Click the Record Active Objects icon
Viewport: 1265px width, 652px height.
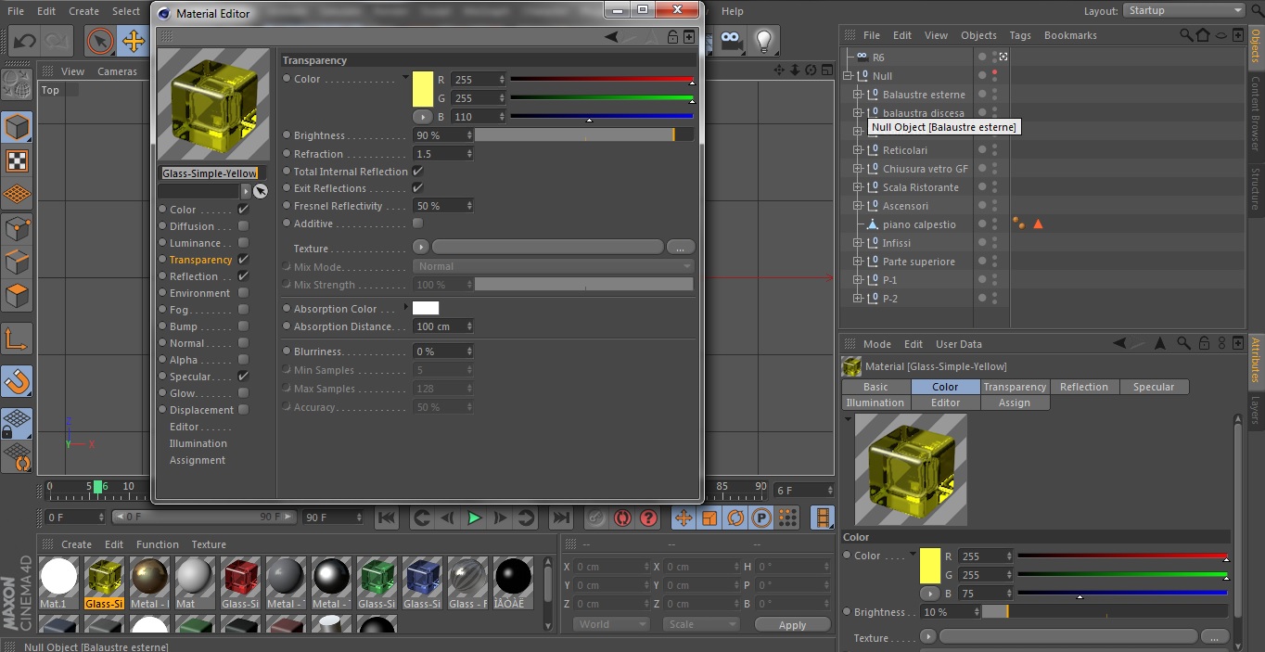(596, 518)
